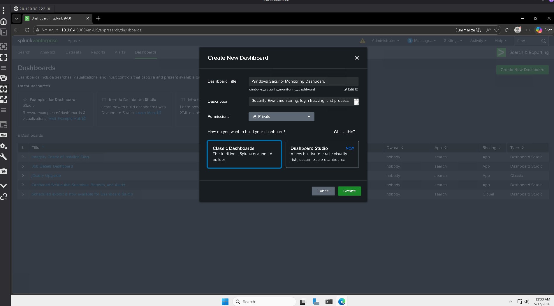554x306 pixels.
Task: Click the gears settings icon in the sidebar
Action: [4, 146]
